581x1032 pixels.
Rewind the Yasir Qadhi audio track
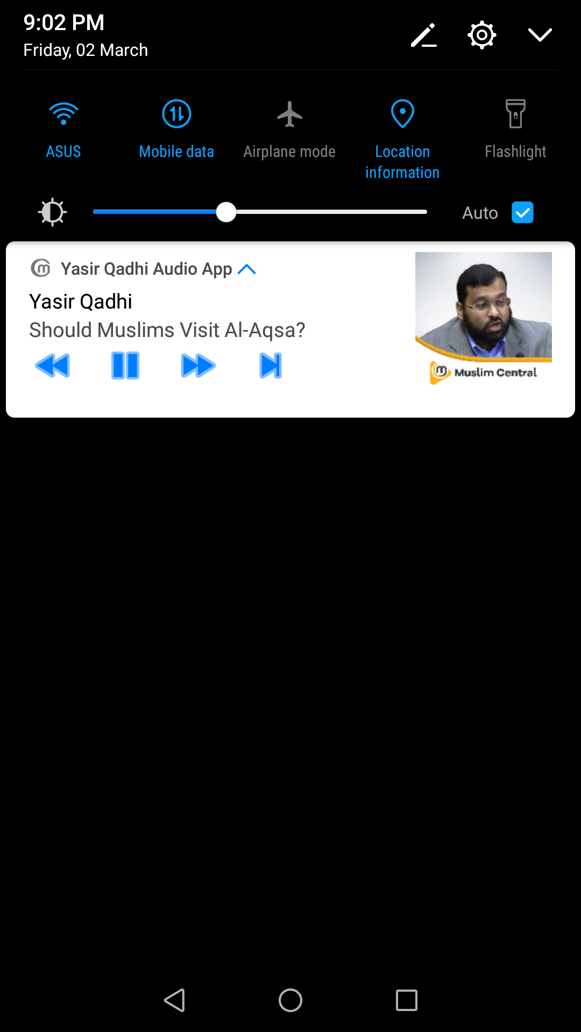point(52,365)
